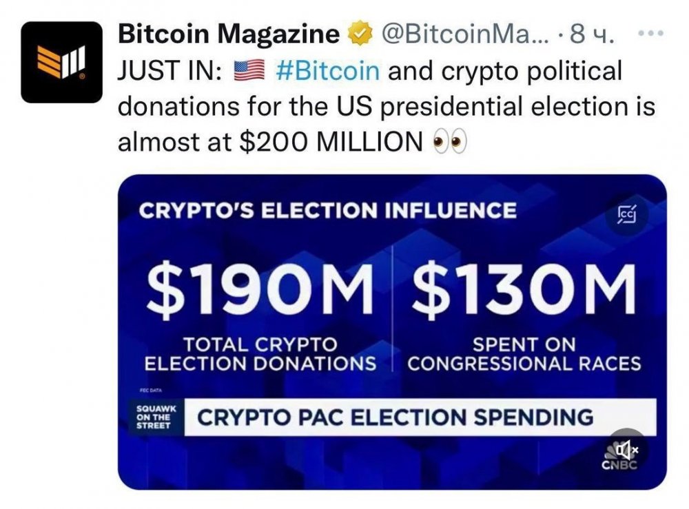
Task: Open the #Bitcoin hashtag link
Action: pyautogui.click(x=327, y=70)
